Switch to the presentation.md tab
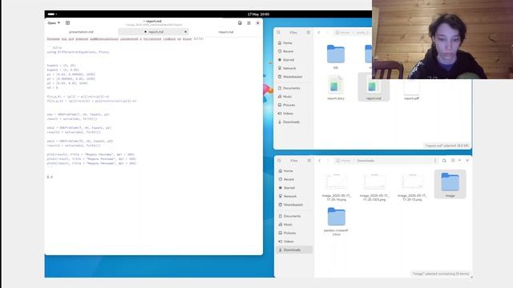Viewport: 513px width, 288px height. coord(81,32)
